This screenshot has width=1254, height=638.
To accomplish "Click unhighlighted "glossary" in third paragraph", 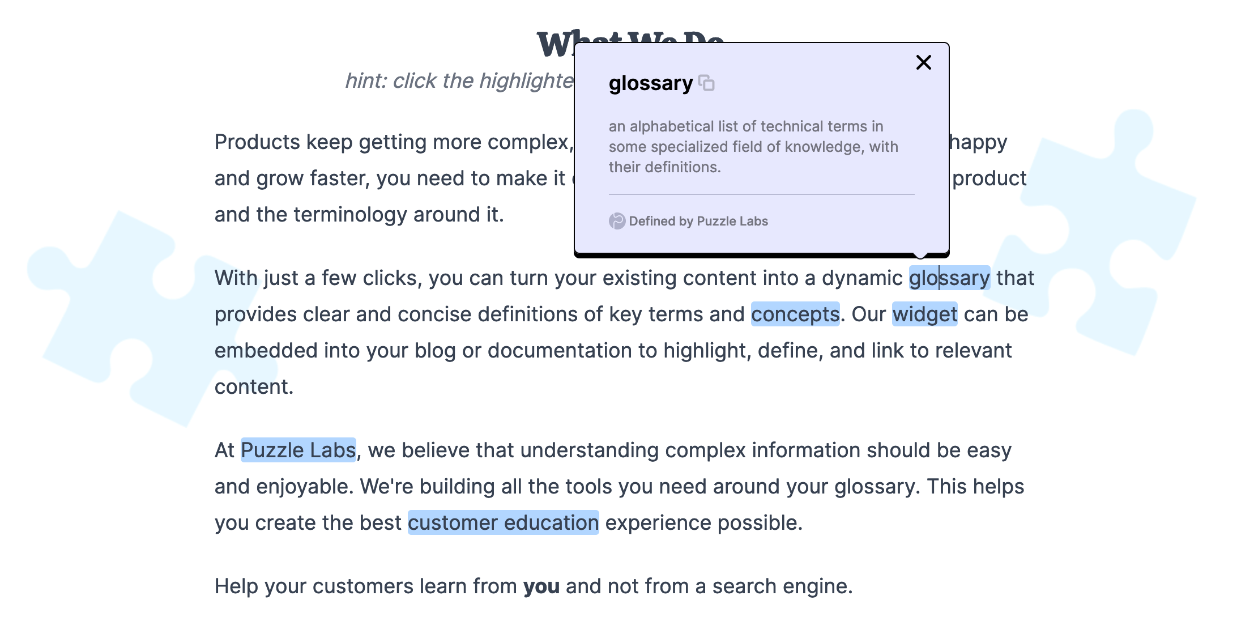I will tap(874, 486).
